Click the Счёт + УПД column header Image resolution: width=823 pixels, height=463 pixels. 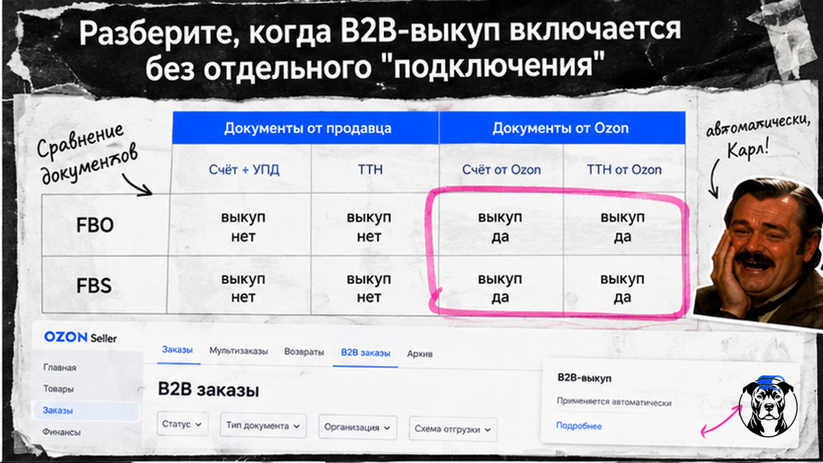pos(244,169)
